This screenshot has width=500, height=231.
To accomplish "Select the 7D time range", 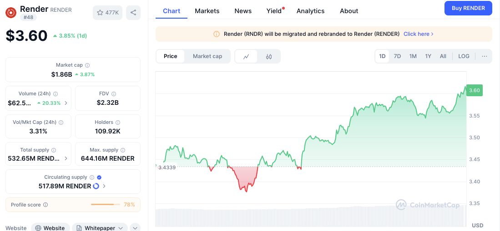I will point(397,56).
